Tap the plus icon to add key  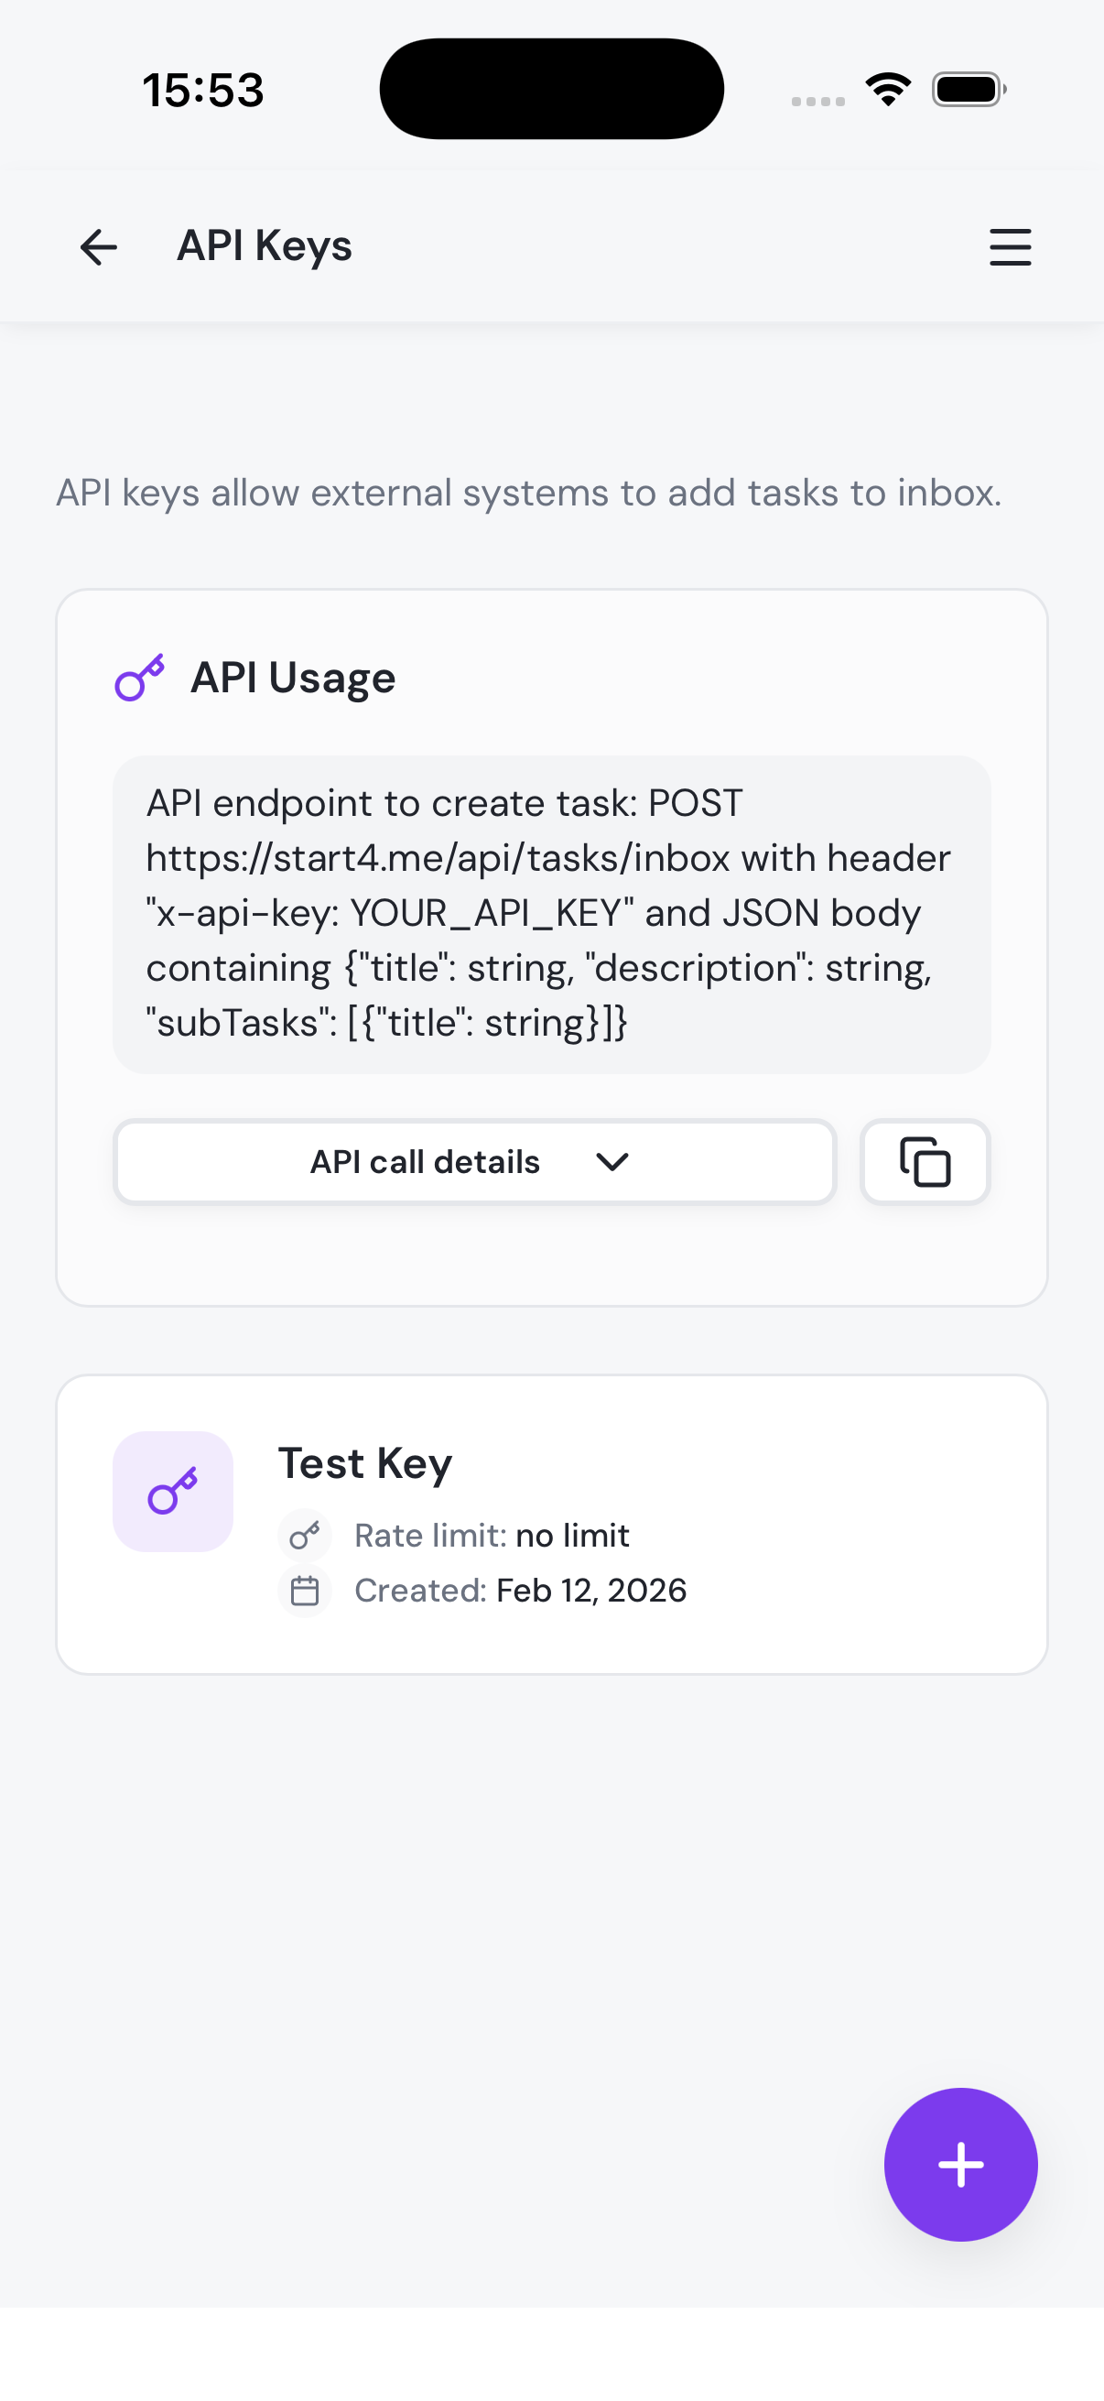click(x=959, y=2164)
